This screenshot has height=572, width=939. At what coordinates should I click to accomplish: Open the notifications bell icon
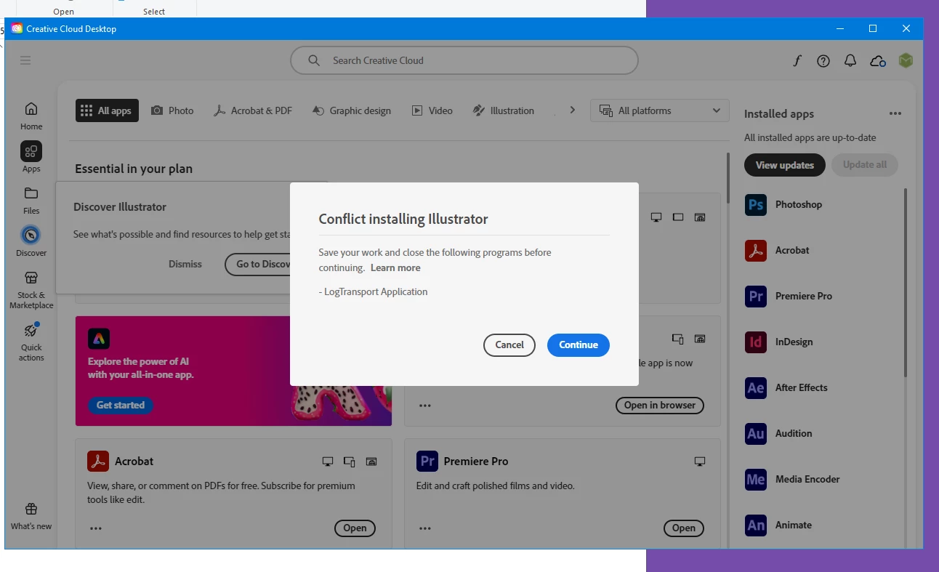pos(850,61)
